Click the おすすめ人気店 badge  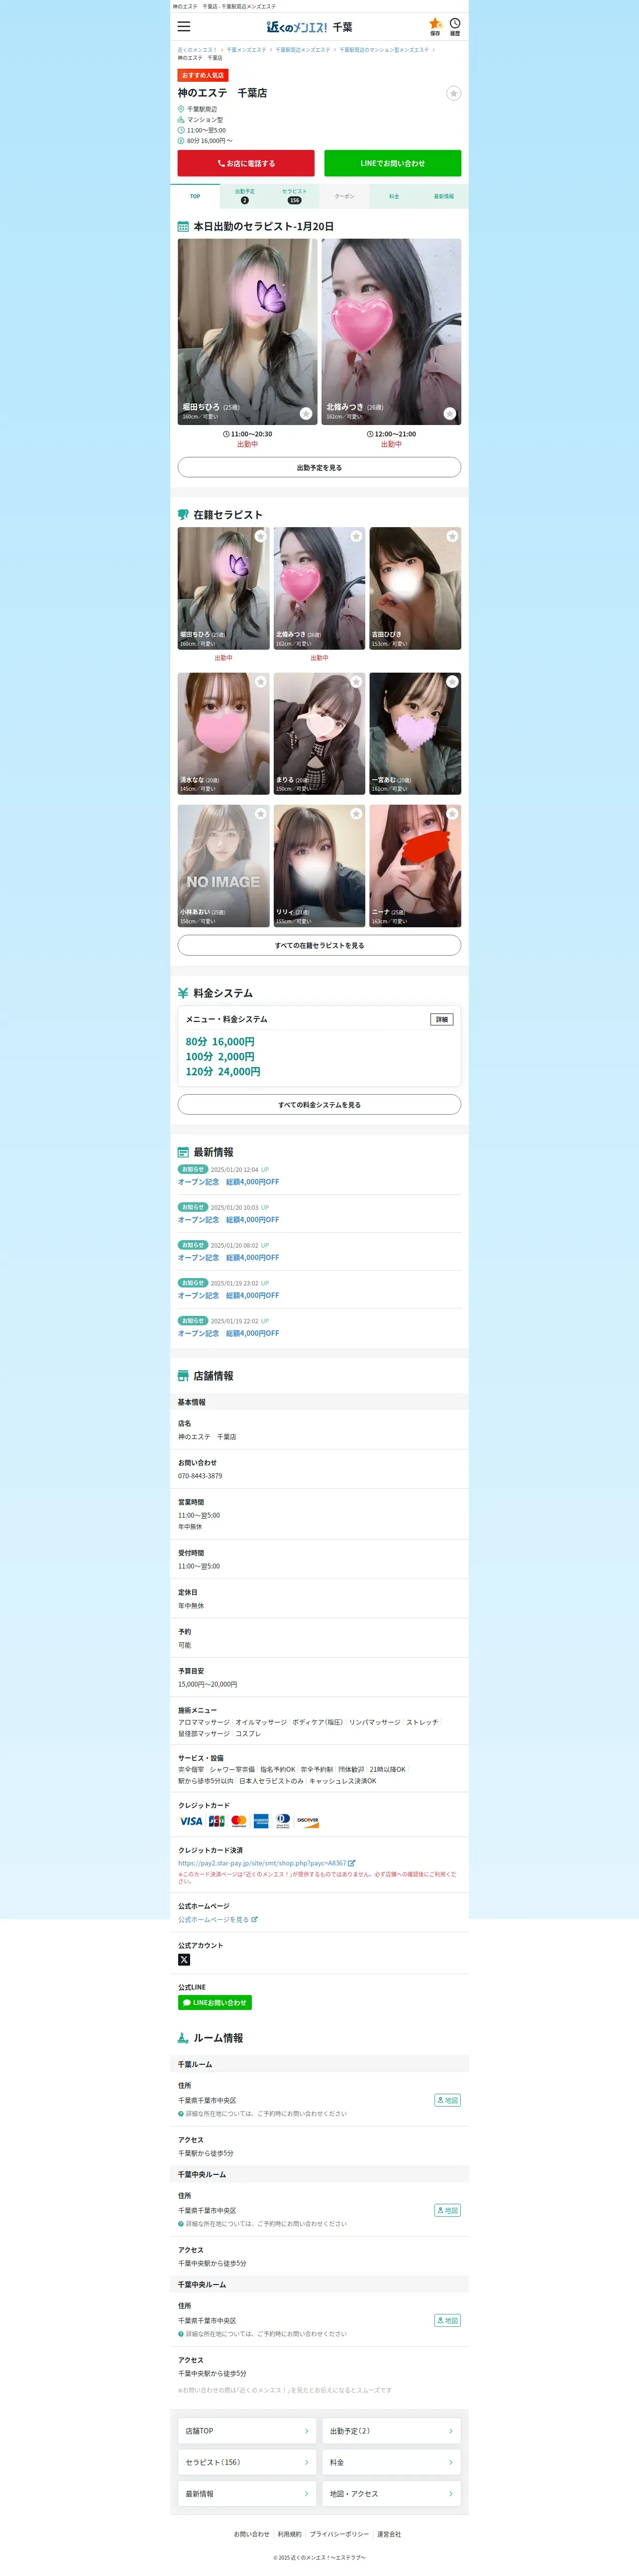pyautogui.click(x=204, y=75)
